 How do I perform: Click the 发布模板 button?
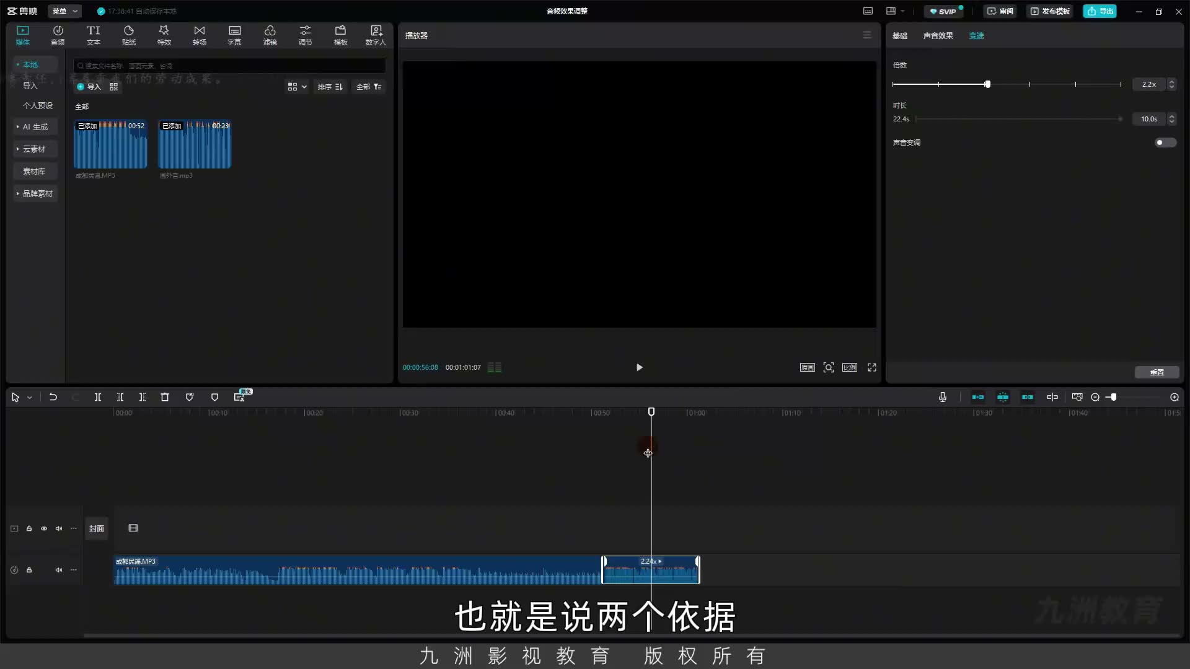coord(1051,11)
